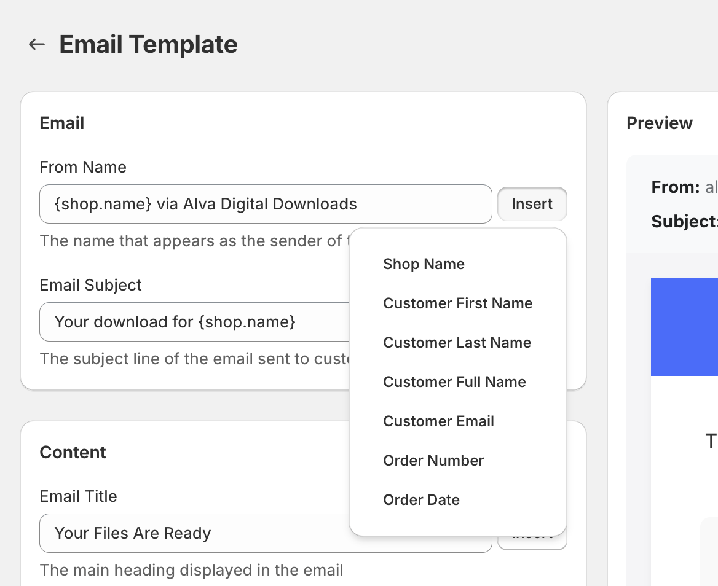Choose Customer First Name variable
The image size is (718, 586).
point(458,303)
